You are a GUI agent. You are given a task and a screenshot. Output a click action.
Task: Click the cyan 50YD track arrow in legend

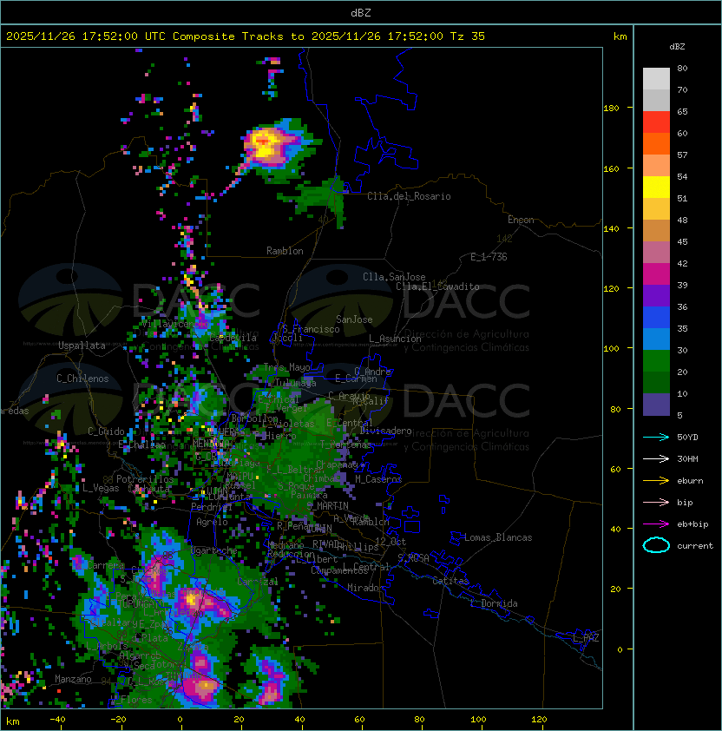pos(656,437)
